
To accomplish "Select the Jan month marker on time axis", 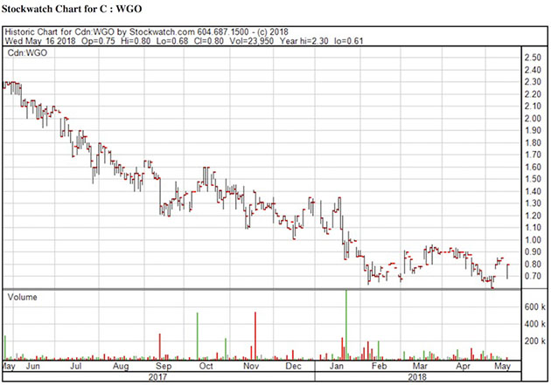I will [x=336, y=367].
